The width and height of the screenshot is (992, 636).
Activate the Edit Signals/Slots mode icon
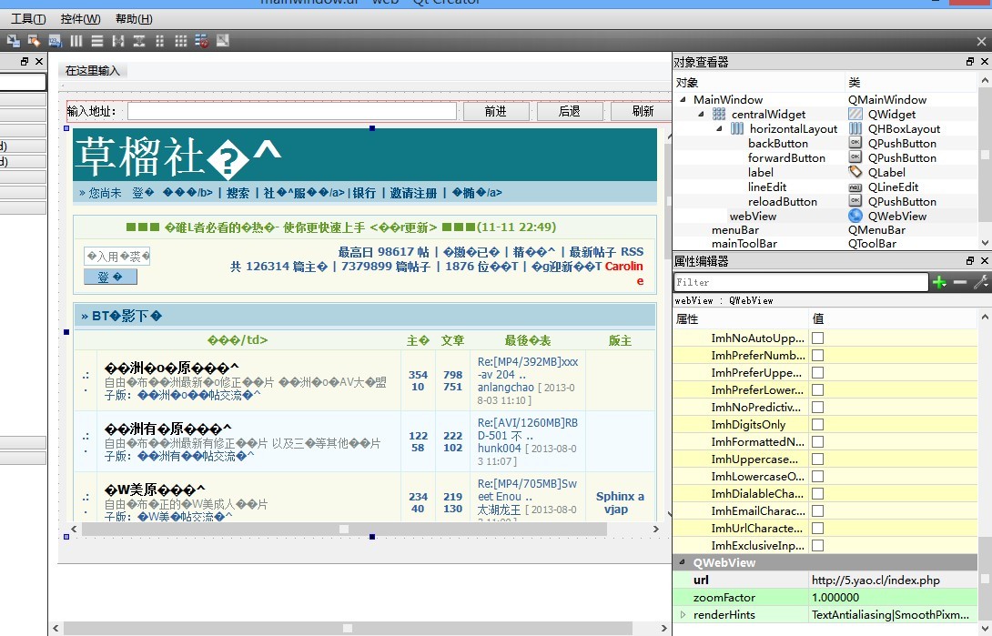pos(14,41)
